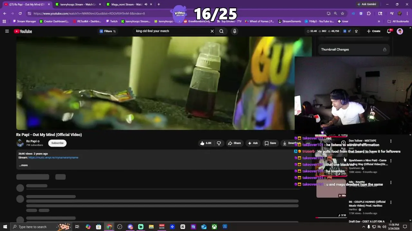Open the timer bookmark
The width and height of the screenshot is (412, 231).
pos(343,21)
